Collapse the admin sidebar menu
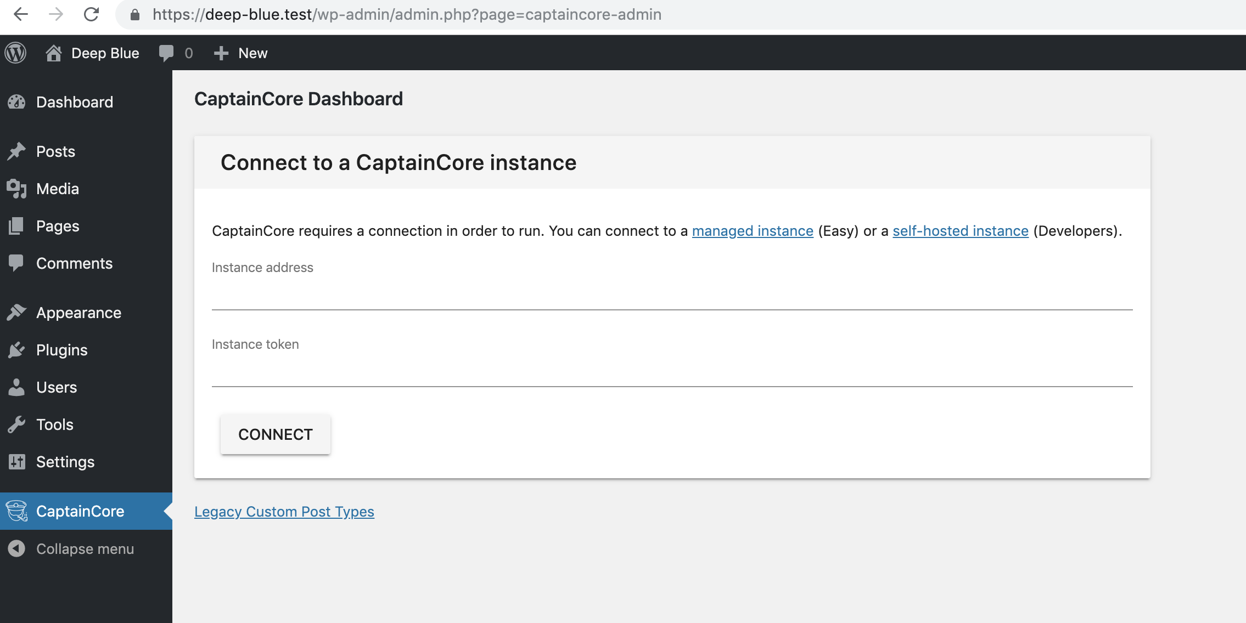 [x=86, y=549]
